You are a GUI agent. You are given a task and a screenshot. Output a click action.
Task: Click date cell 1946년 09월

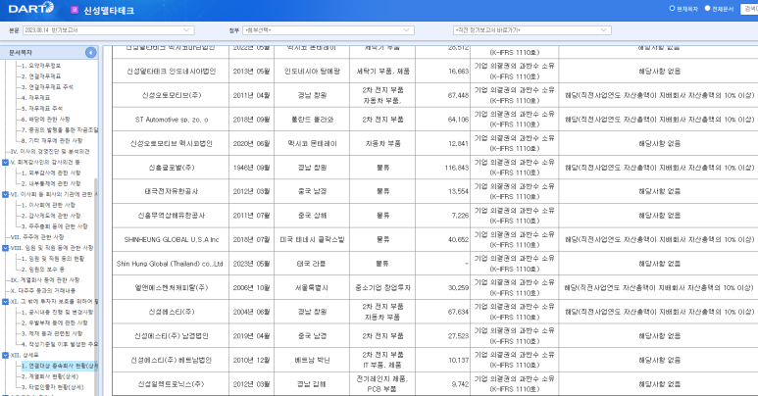(x=251, y=168)
